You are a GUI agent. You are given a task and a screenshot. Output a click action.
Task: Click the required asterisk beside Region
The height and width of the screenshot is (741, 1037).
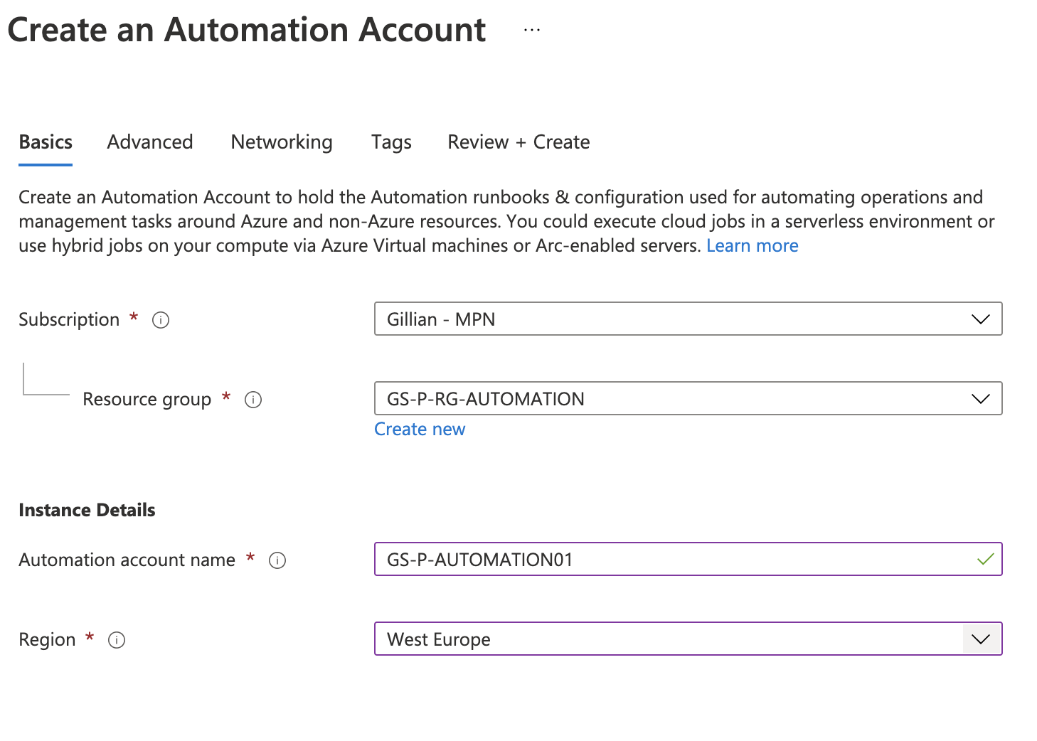pyautogui.click(x=90, y=638)
